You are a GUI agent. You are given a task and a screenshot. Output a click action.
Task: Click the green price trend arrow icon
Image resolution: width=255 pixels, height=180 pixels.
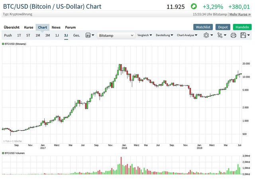pos(193,7)
